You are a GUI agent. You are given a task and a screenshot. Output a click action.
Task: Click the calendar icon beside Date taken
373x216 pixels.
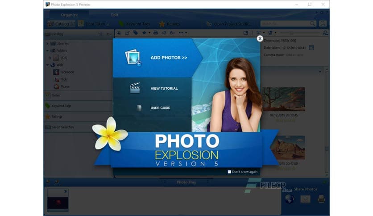(x=311, y=48)
